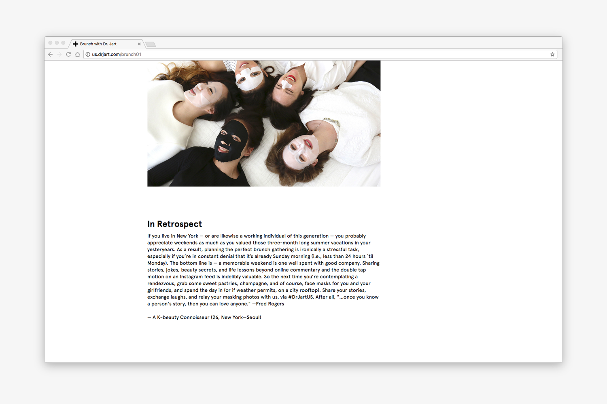The height and width of the screenshot is (404, 607).
Task: Click the browser forward arrow
Action: click(x=59, y=54)
